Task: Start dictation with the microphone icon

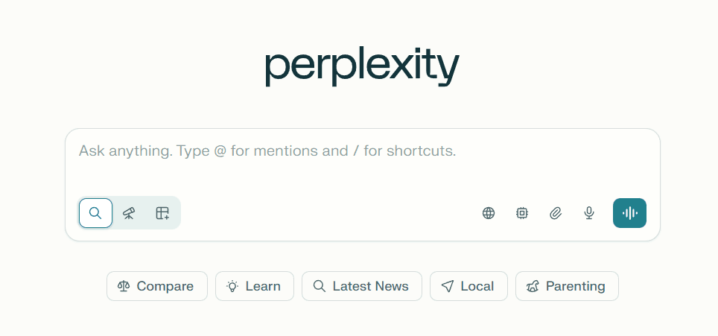Action: click(x=589, y=213)
